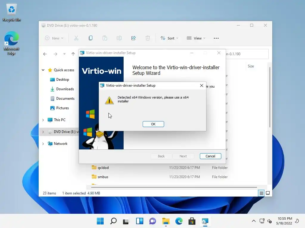Maximize the File Explorer window

(x=252, y=26)
